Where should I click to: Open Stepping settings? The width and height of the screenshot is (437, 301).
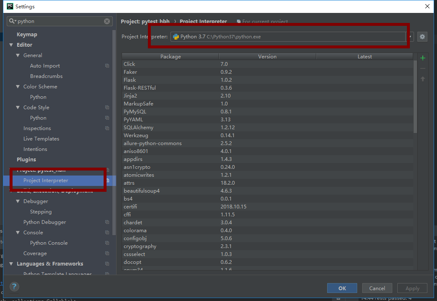click(x=41, y=212)
